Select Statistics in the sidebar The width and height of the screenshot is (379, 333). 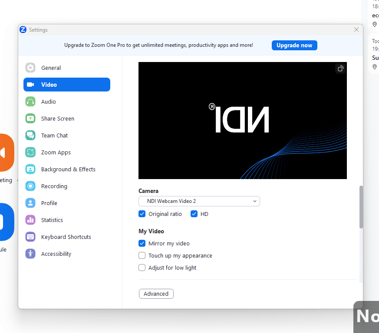pyautogui.click(x=52, y=220)
